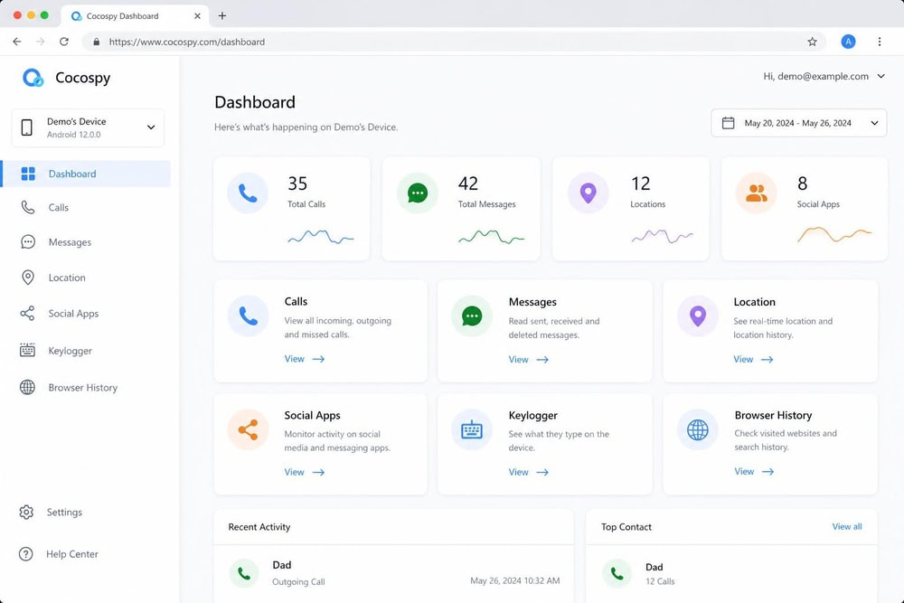Click View link in the Keylogger card
The image size is (904, 603).
click(528, 472)
